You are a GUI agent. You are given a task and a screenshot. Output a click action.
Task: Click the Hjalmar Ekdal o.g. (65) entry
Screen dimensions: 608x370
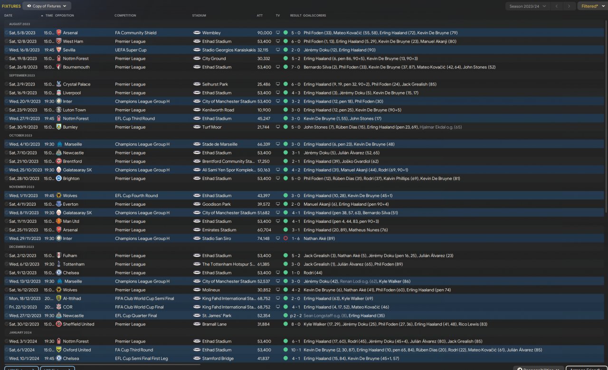coord(441,127)
